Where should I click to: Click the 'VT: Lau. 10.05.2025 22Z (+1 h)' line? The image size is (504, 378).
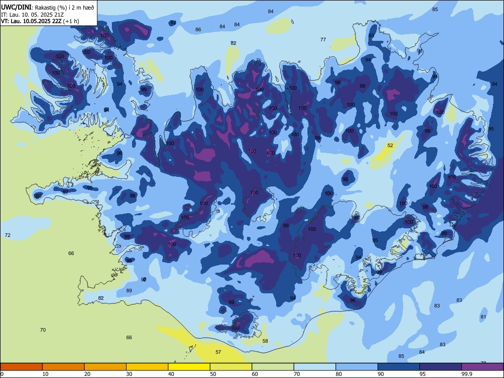[40, 21]
